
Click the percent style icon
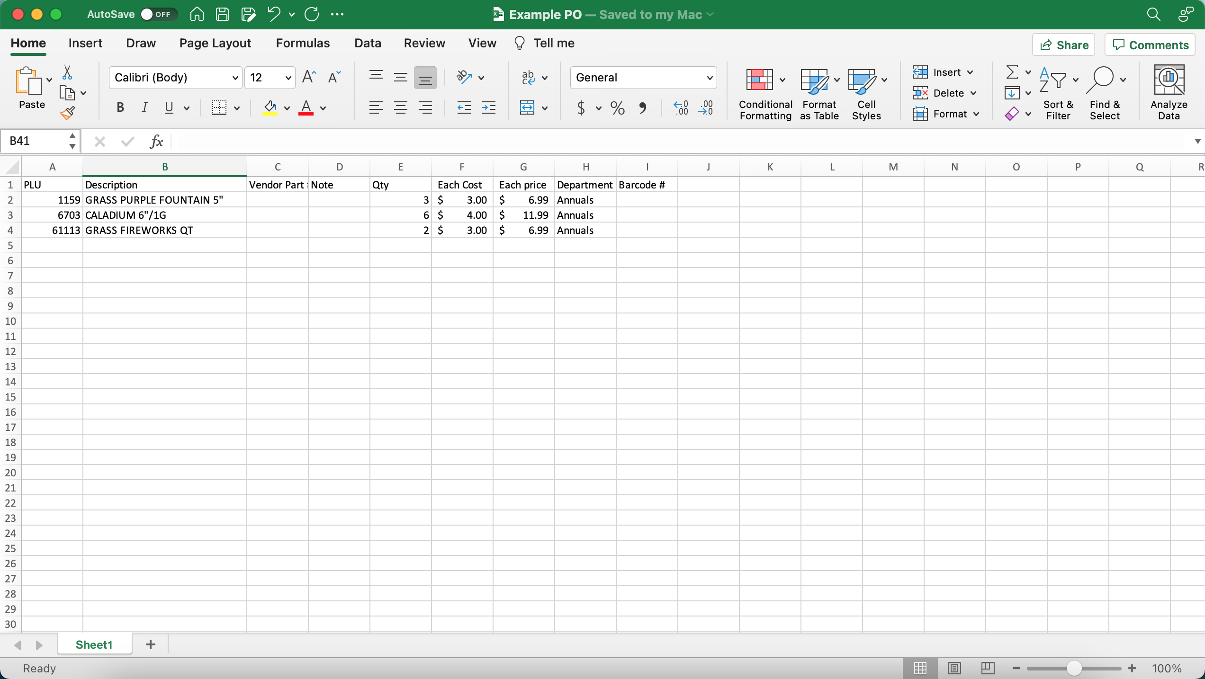617,108
